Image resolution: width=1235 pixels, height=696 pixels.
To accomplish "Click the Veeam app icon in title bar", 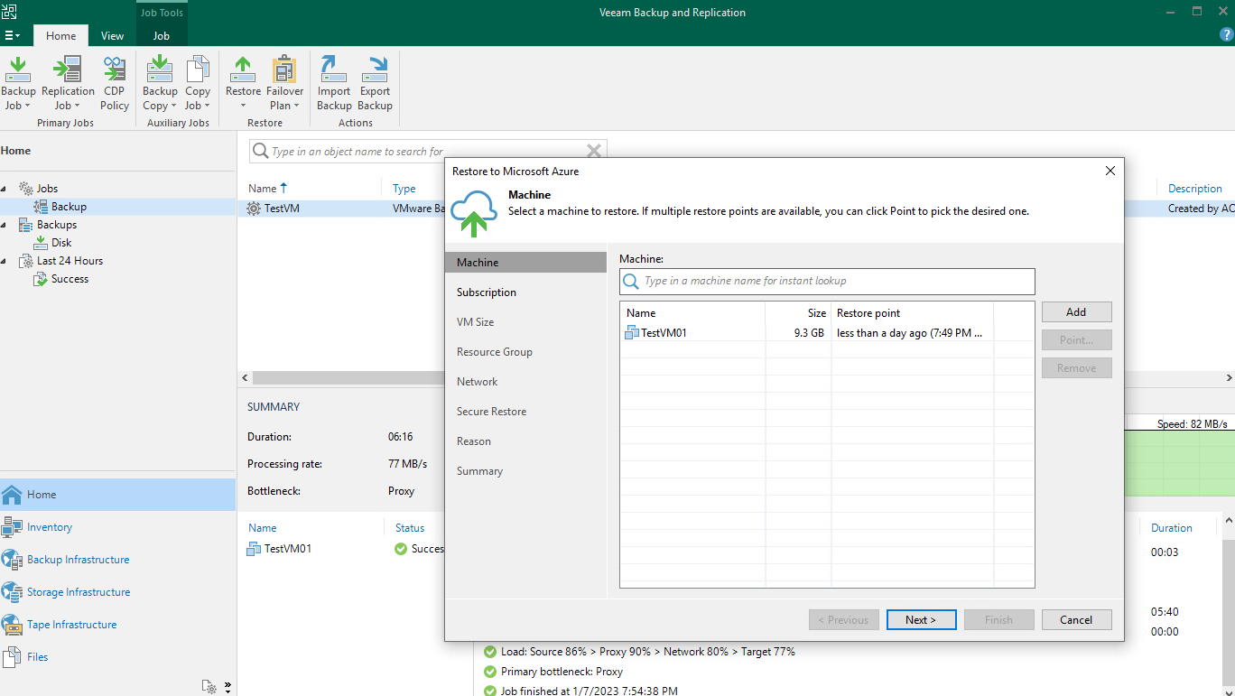I will (9, 11).
